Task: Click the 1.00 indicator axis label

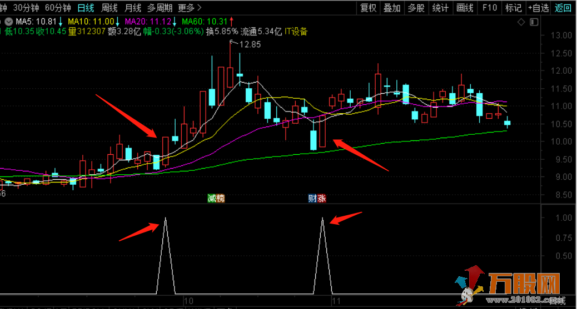Action: point(564,218)
